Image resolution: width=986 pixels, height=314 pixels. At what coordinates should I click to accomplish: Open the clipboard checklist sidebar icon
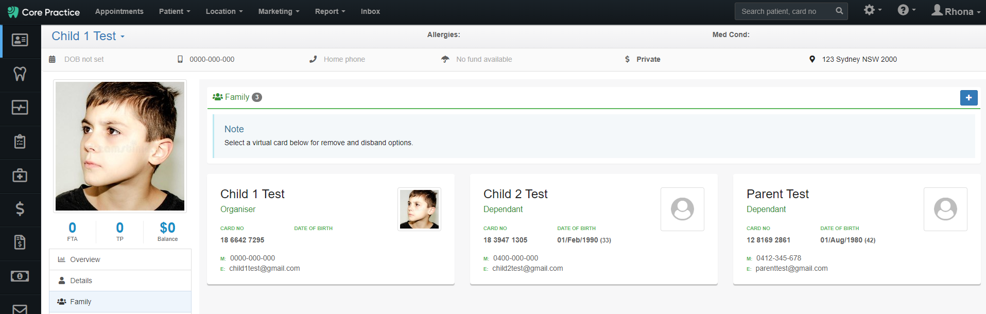click(20, 142)
